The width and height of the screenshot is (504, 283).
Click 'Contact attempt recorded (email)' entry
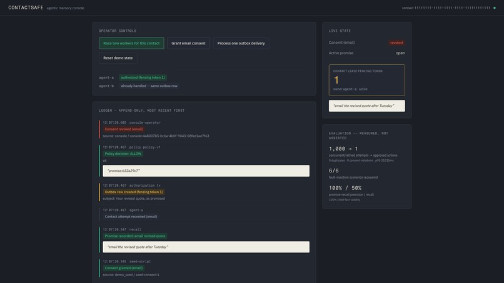pyautogui.click(x=131, y=217)
